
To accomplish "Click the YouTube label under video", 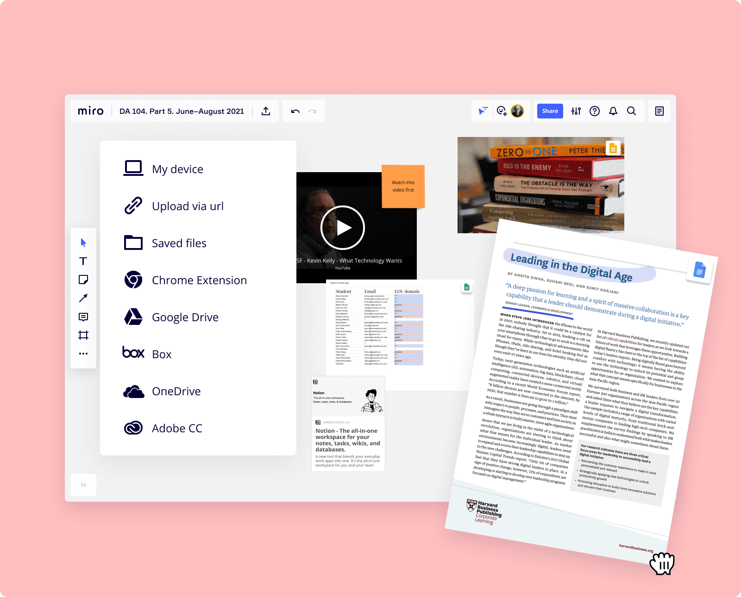I will (343, 268).
